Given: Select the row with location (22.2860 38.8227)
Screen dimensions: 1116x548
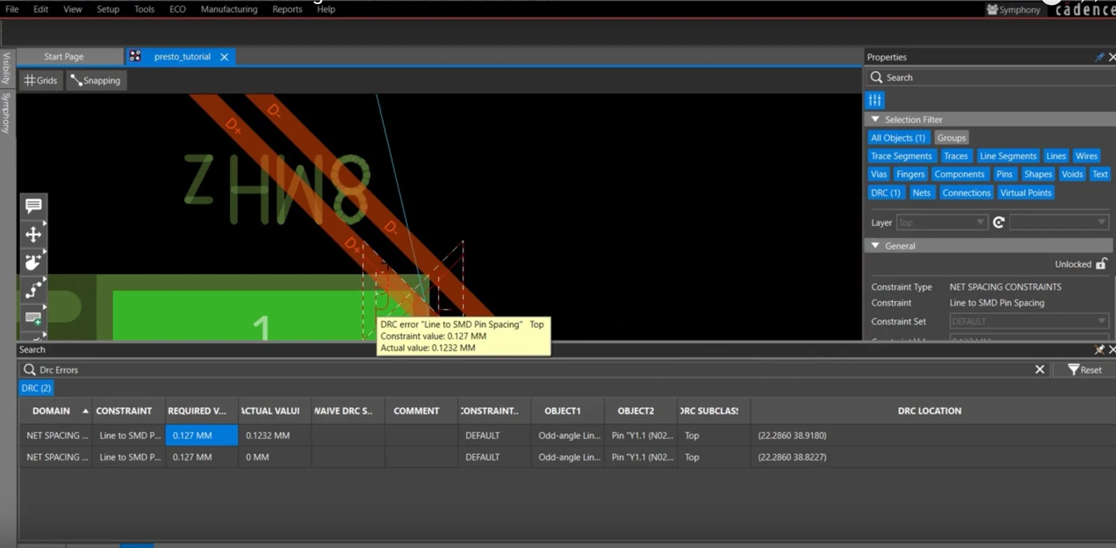Looking at the screenshot, I should tap(566, 457).
